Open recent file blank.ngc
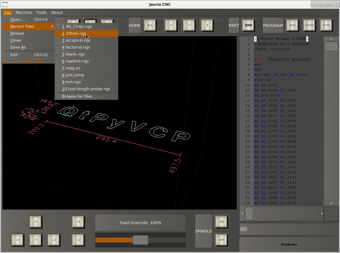This screenshot has height=253, width=340. tap(86, 54)
